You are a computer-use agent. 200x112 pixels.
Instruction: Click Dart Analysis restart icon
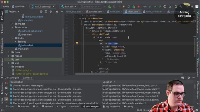click(x=6, y=83)
